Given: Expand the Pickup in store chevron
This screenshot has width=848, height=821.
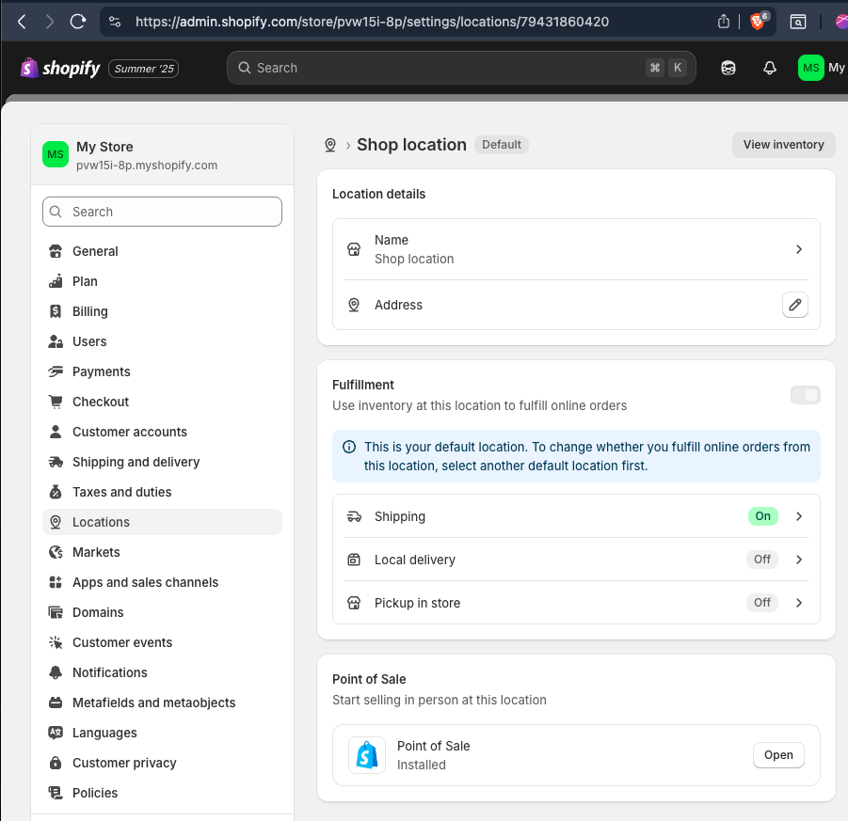Looking at the screenshot, I should 798,603.
